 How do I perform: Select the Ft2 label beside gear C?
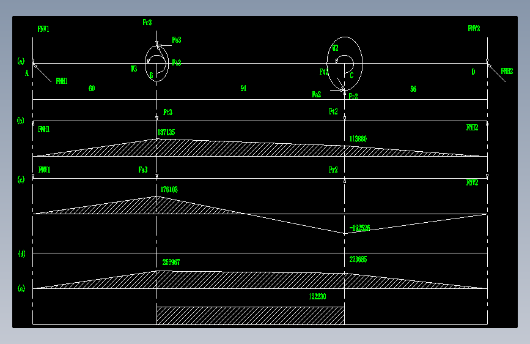click(323, 72)
